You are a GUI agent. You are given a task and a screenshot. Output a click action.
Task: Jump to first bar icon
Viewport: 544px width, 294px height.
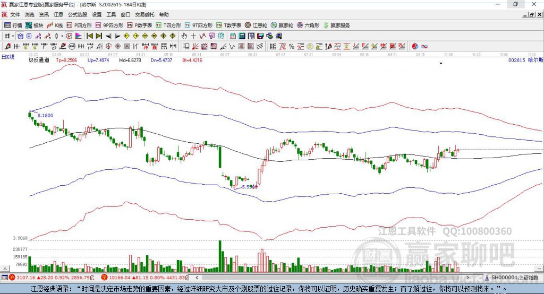pyautogui.click(x=90, y=36)
